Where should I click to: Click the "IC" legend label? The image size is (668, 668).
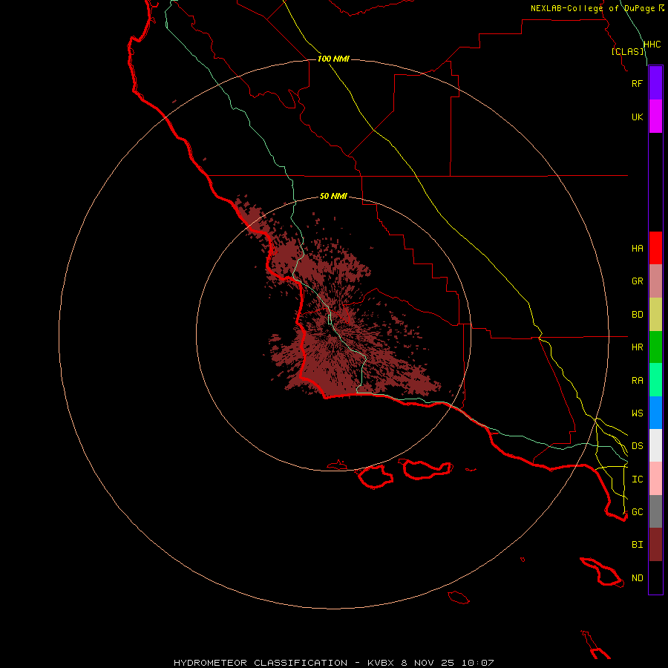click(637, 479)
